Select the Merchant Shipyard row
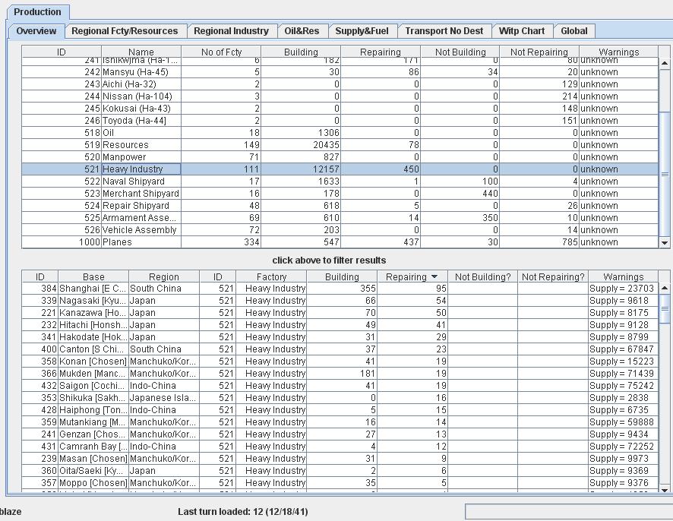This screenshot has width=673, height=521. (x=340, y=194)
